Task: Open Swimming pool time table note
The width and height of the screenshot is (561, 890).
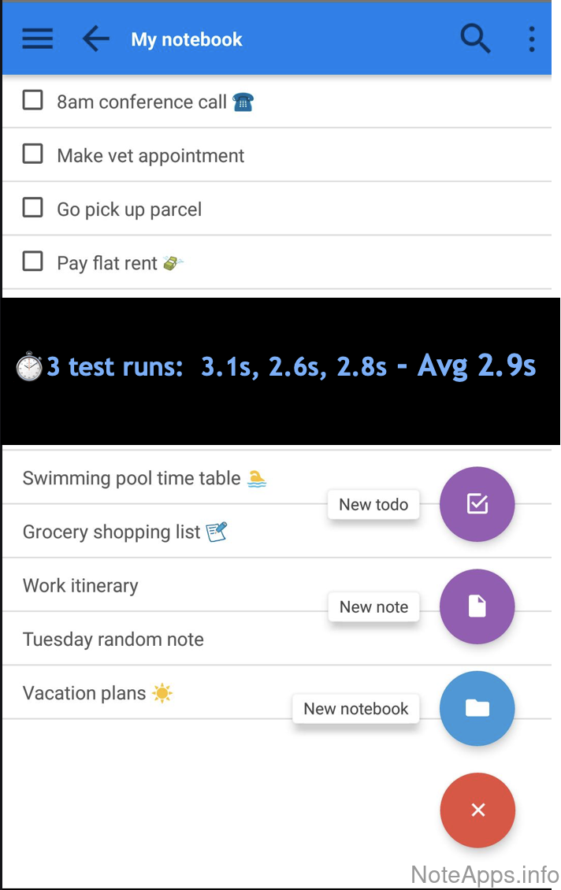Action: pos(132,478)
